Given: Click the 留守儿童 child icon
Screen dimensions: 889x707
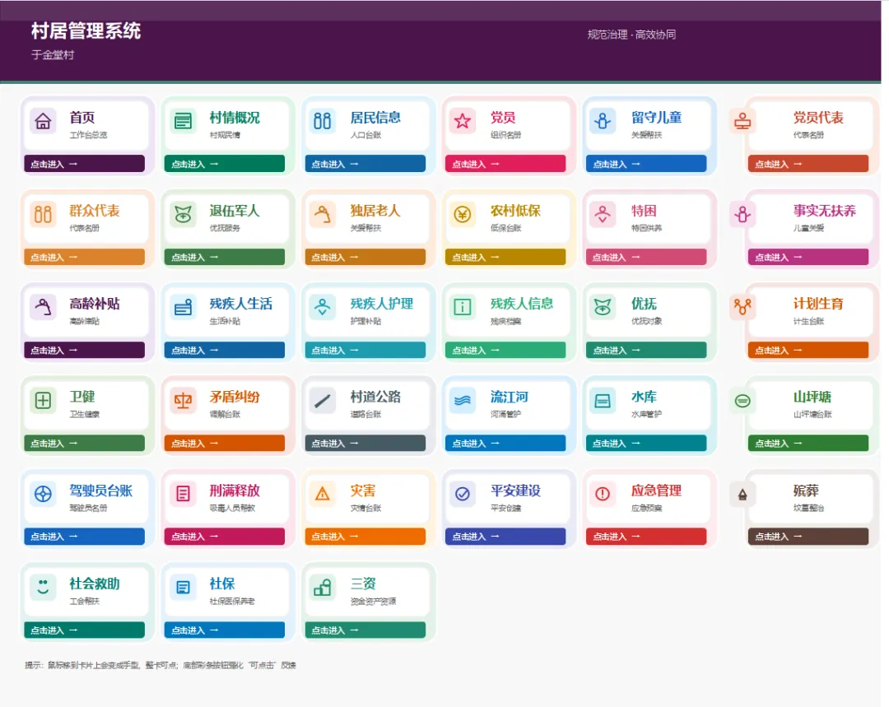Looking at the screenshot, I should [603, 121].
